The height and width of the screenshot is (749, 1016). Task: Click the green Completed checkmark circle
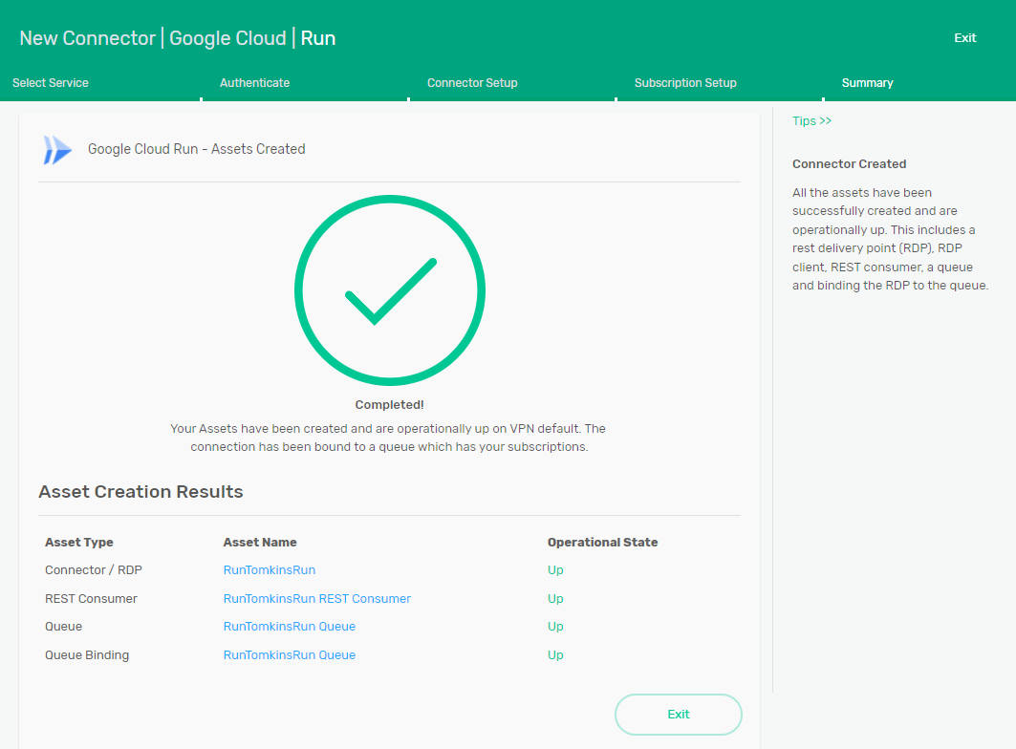pos(390,290)
